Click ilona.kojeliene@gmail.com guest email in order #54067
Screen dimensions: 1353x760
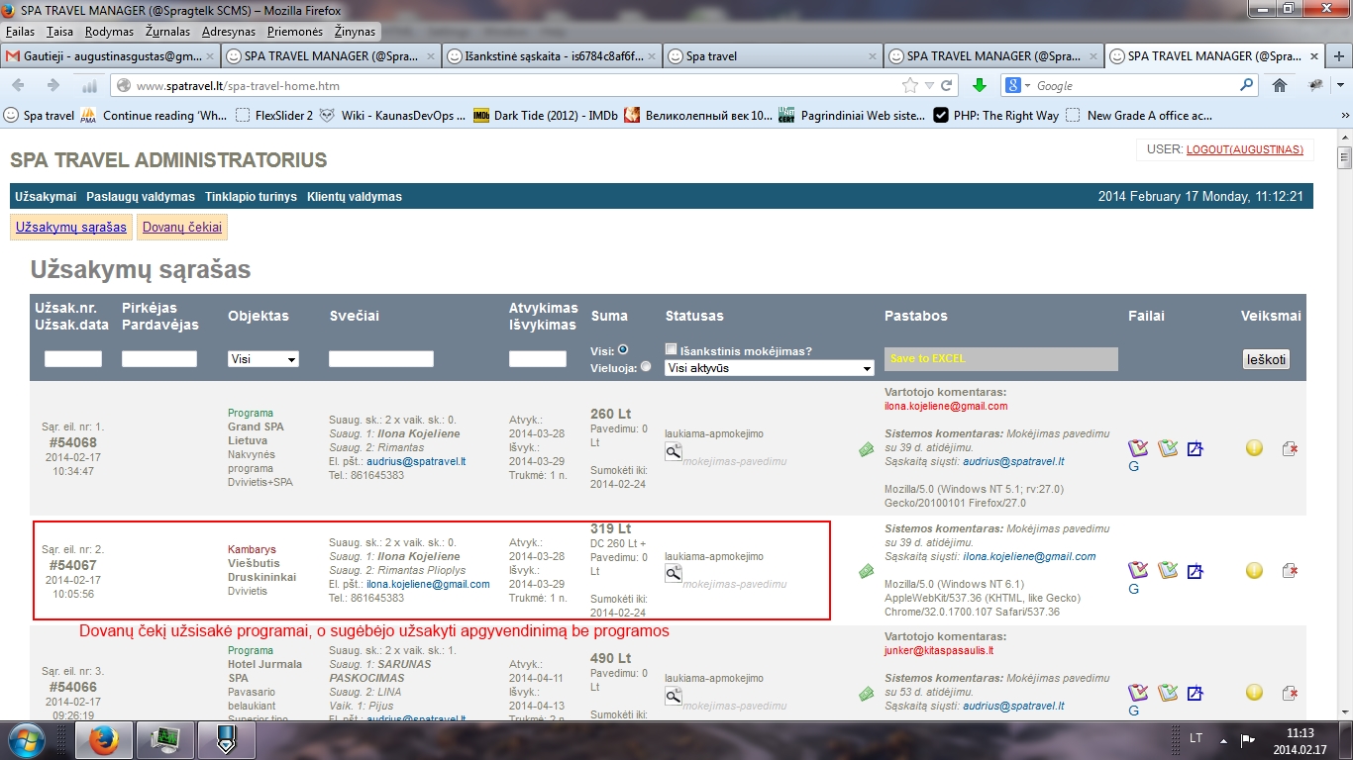[x=428, y=584]
